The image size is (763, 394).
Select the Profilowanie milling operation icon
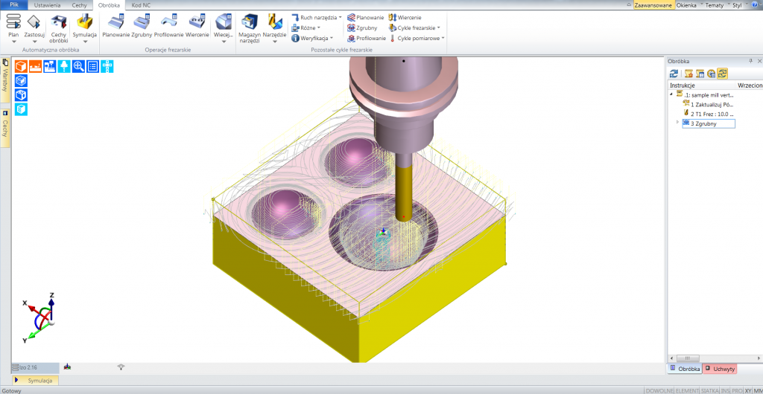[168, 25]
